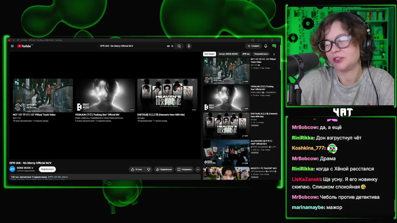Click chat message 'когда с Хёной расстался'

345,169
